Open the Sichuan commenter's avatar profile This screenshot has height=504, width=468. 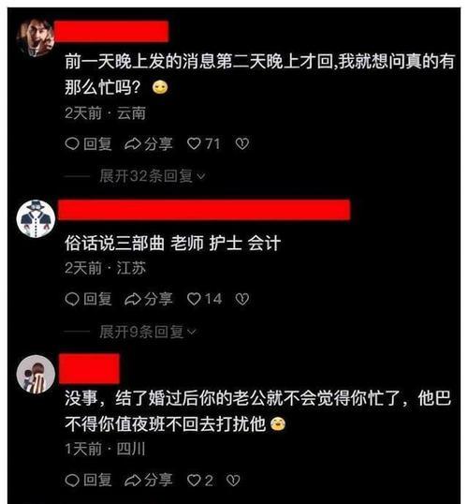36,374
